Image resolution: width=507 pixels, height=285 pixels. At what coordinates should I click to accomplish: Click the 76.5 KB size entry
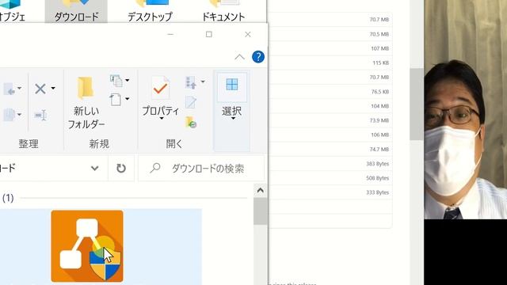(x=380, y=92)
